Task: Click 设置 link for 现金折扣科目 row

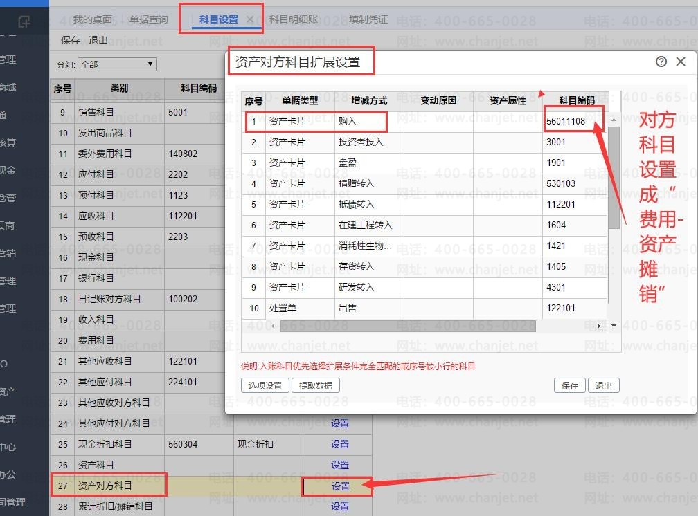Action: click(x=339, y=444)
